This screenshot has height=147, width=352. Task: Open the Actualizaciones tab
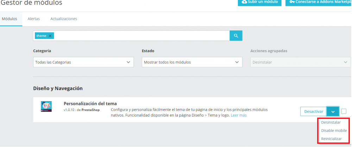(x=64, y=19)
